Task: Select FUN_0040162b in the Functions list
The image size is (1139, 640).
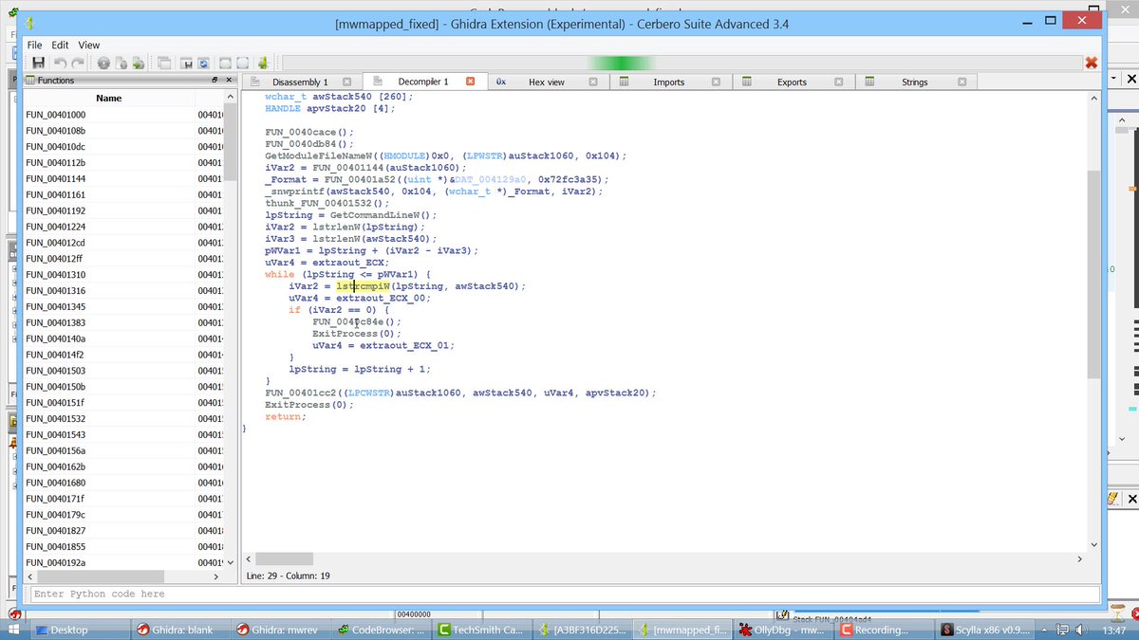Action: [56, 466]
